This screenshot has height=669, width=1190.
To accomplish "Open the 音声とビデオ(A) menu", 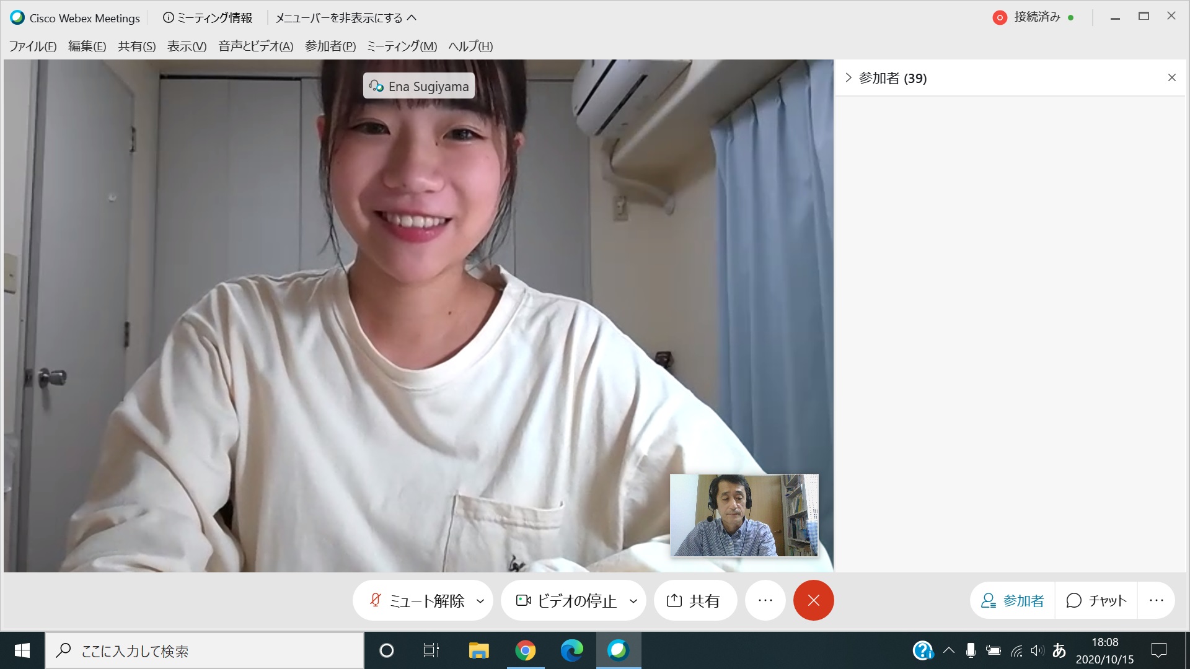I will point(255,46).
